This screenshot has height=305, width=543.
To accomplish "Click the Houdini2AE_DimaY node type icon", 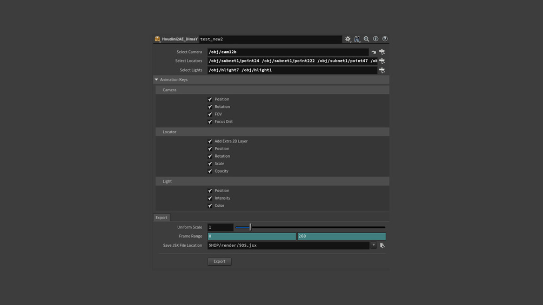I will click(x=158, y=39).
